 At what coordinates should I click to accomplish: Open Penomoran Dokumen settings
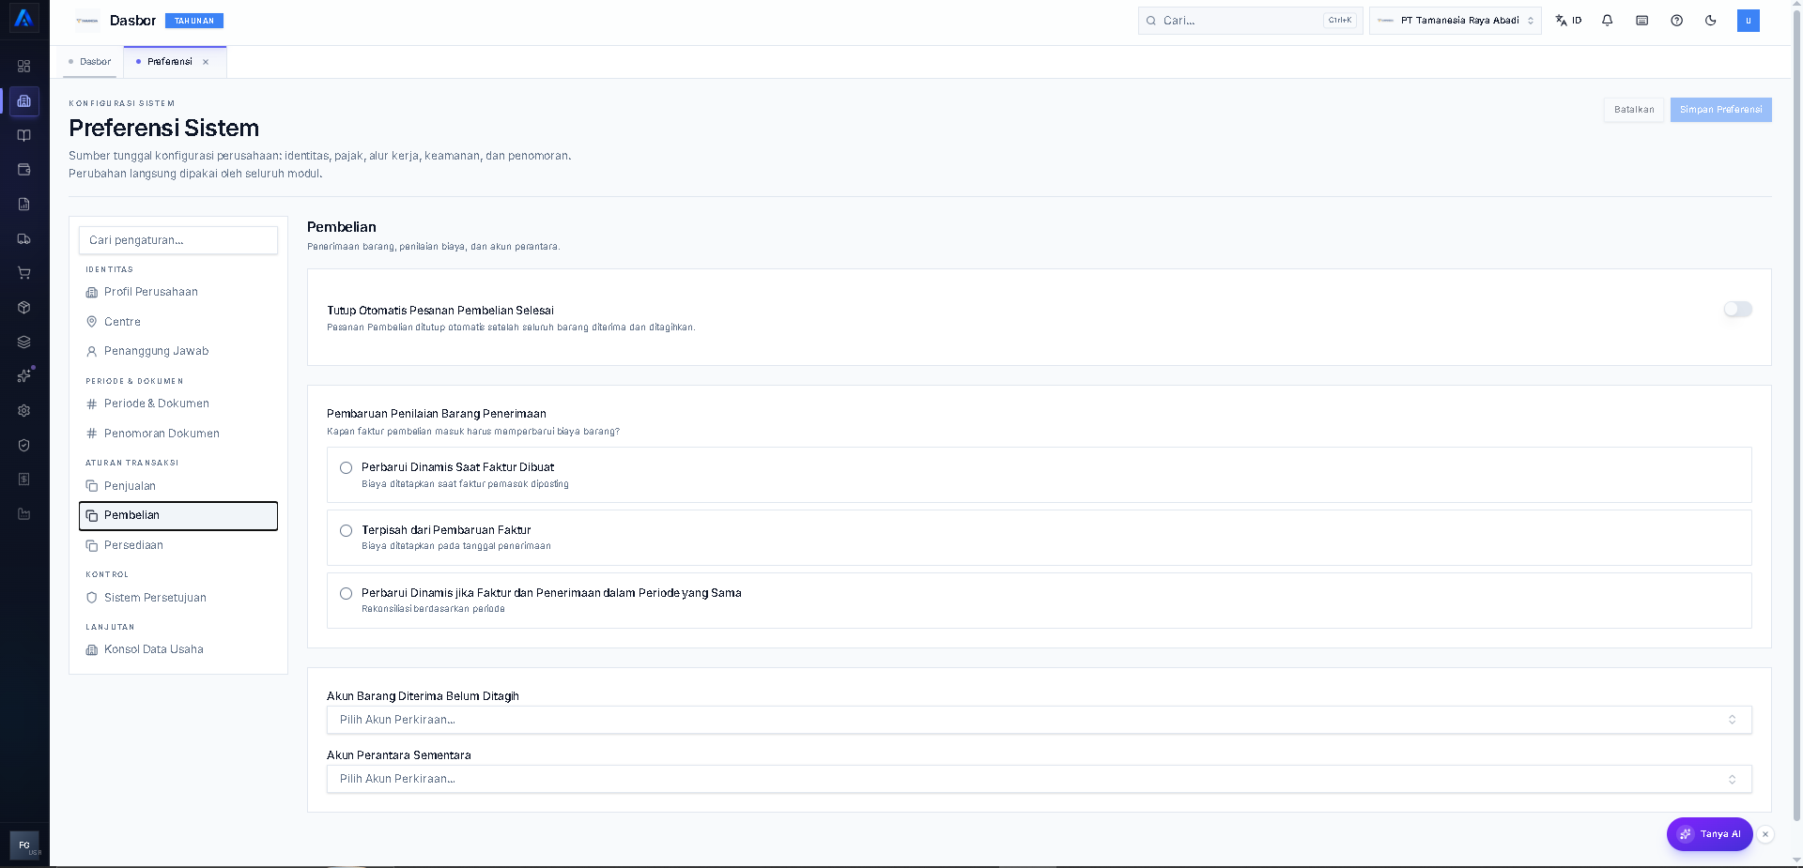click(x=178, y=434)
